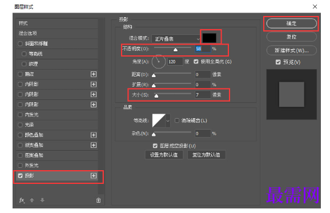Click plus icon on first 内阴影 row
330x213 pixels.
tap(94, 85)
